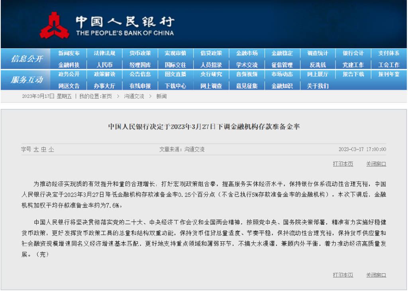Go to 调查统计 section

[x=318, y=53]
